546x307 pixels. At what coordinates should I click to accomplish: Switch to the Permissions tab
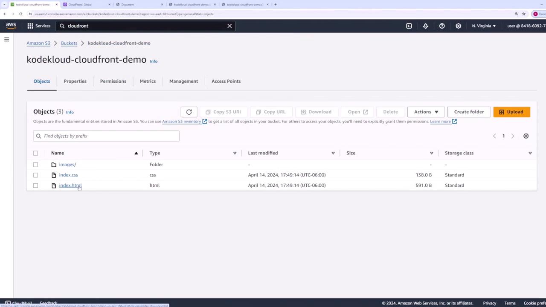tap(113, 81)
